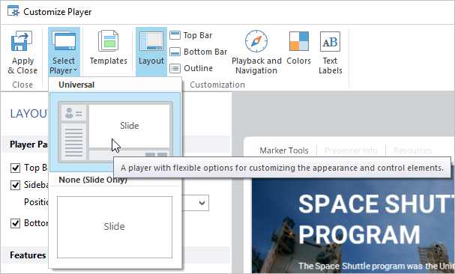Screen dimensions: 455x274
Task: Toggle the Sidebar checkbox
Action: coord(15,185)
